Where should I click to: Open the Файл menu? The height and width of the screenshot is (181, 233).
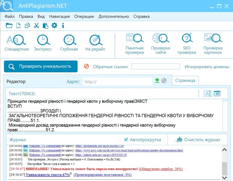click(x=9, y=16)
